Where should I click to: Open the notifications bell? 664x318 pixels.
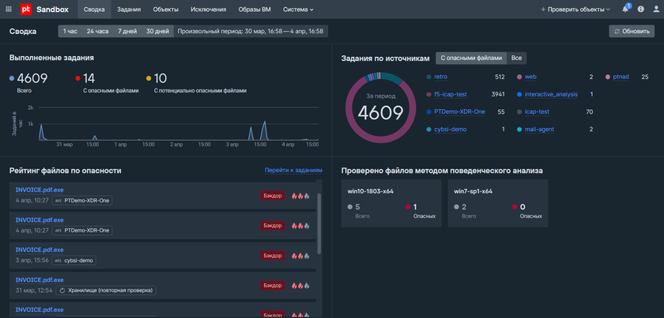[626, 9]
